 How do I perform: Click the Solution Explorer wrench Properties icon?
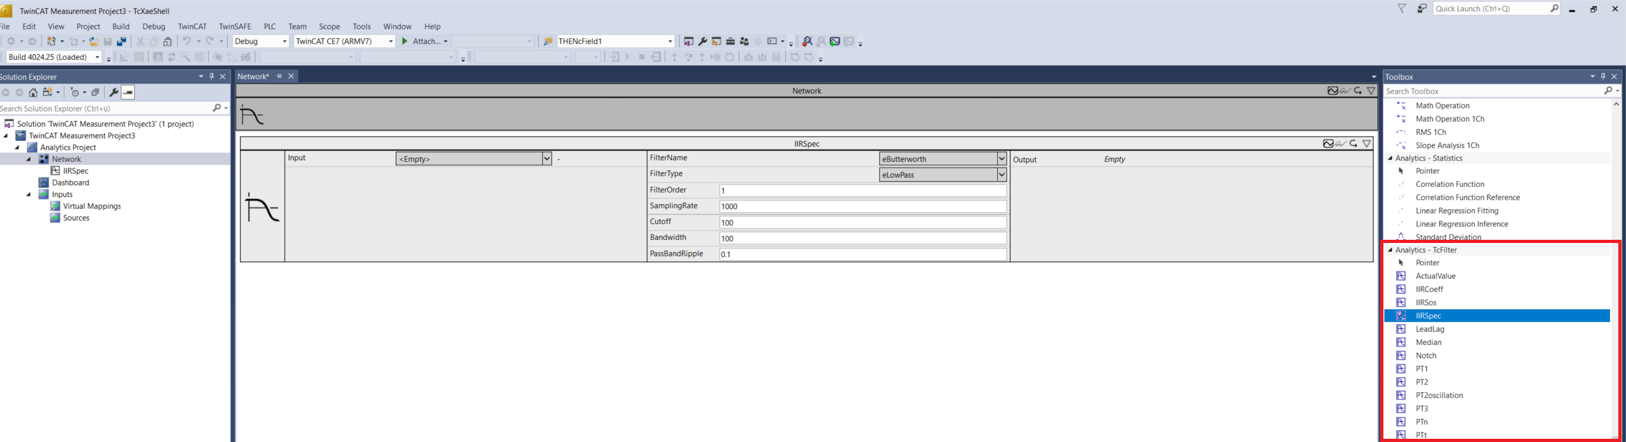[114, 92]
